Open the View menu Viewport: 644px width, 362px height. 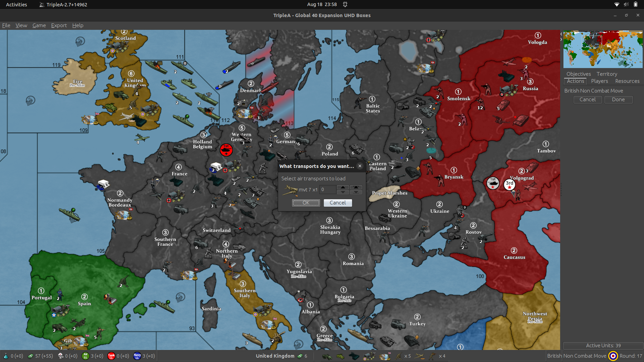point(21,25)
